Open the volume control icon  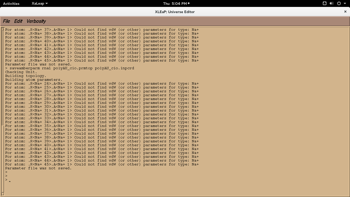click(332, 4)
